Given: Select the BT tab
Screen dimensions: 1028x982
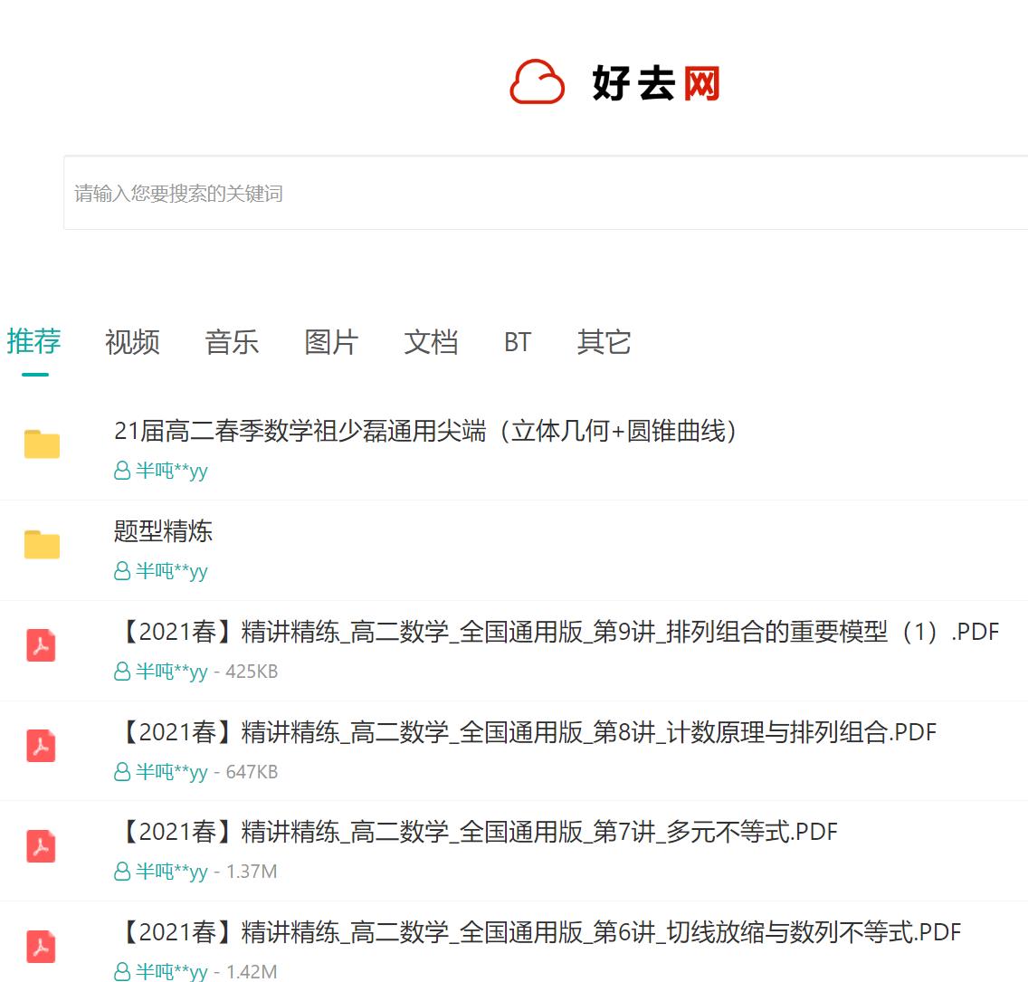Looking at the screenshot, I should click(517, 342).
